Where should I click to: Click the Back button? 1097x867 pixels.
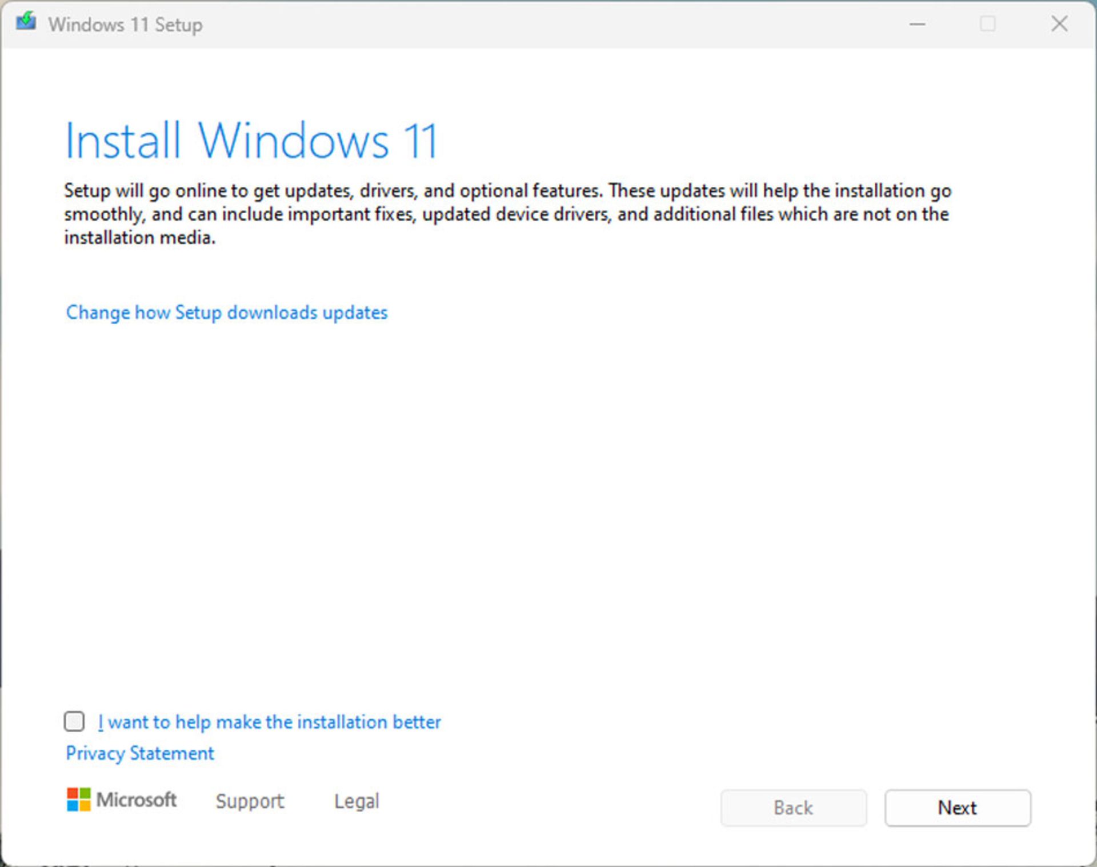coord(793,808)
